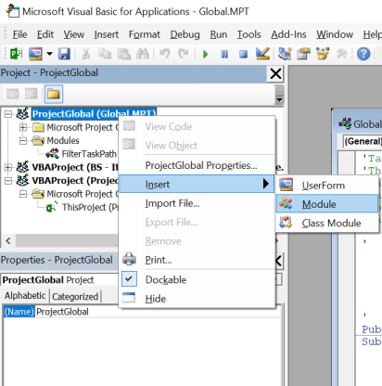
Task: Open the Window menu
Action: click(335, 34)
